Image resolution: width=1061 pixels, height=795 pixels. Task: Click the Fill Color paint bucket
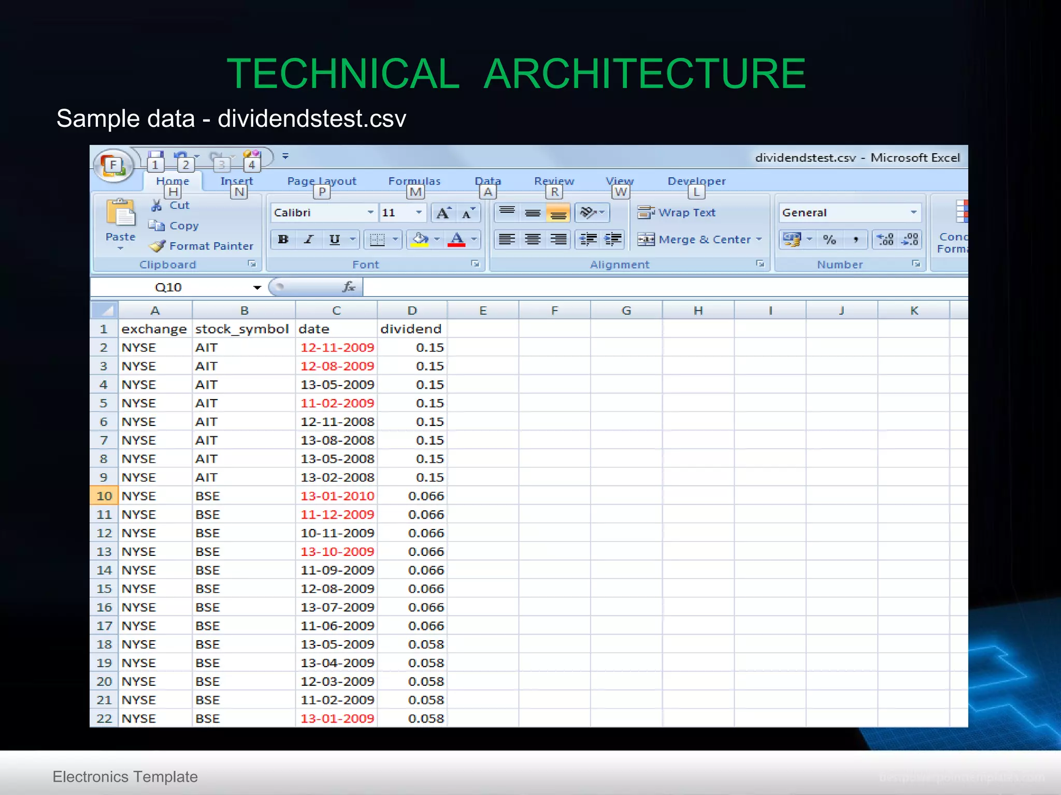(x=420, y=239)
